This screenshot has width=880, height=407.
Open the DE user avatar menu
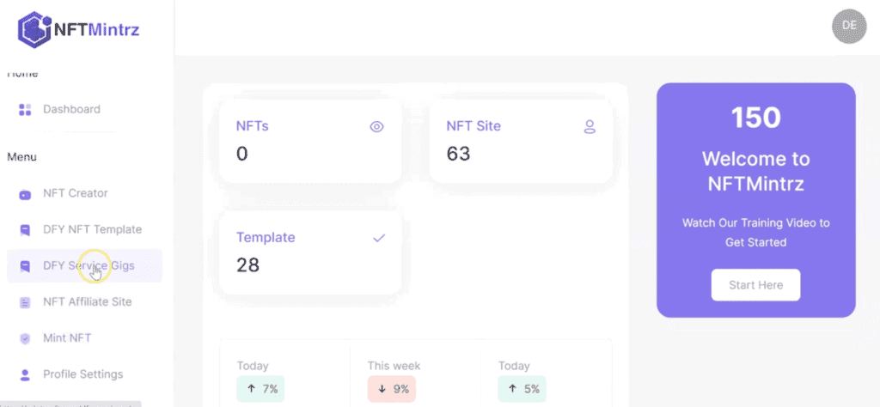tap(848, 26)
